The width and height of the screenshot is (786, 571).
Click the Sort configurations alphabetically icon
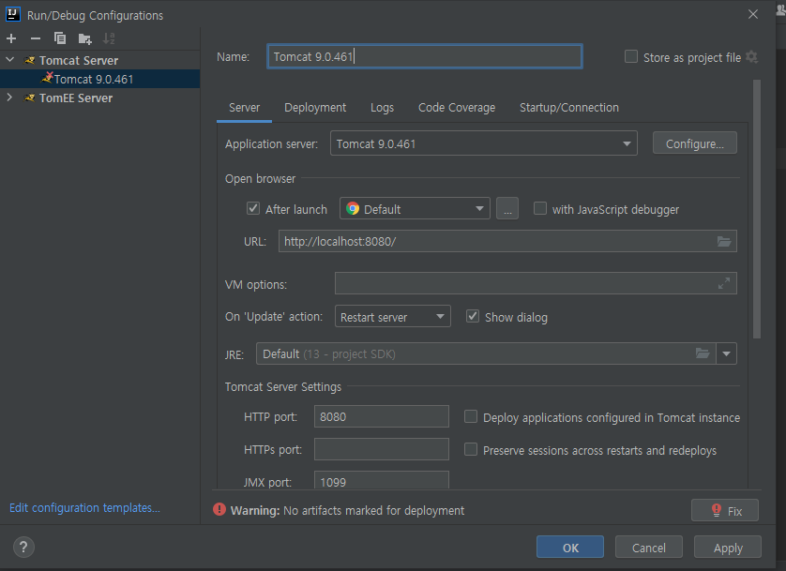[x=109, y=38]
